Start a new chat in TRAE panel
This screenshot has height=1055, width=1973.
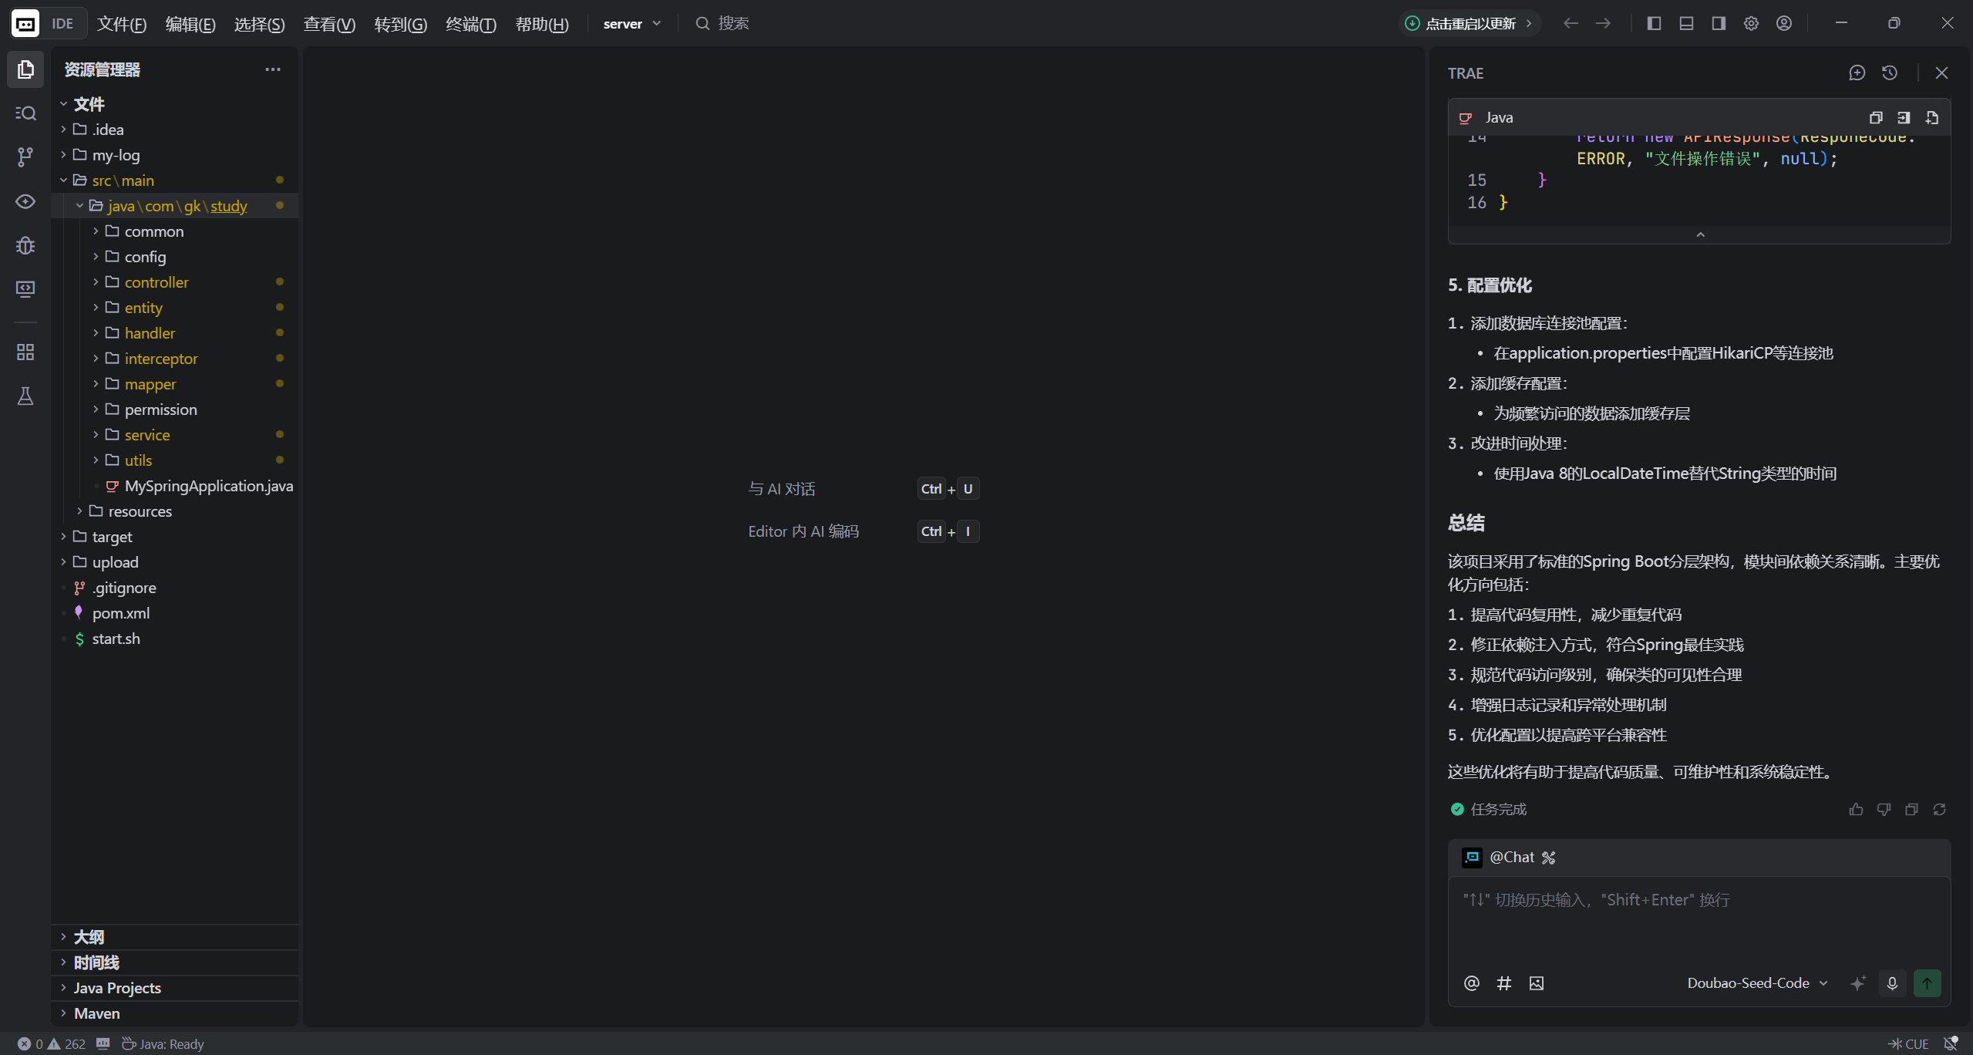(1857, 72)
